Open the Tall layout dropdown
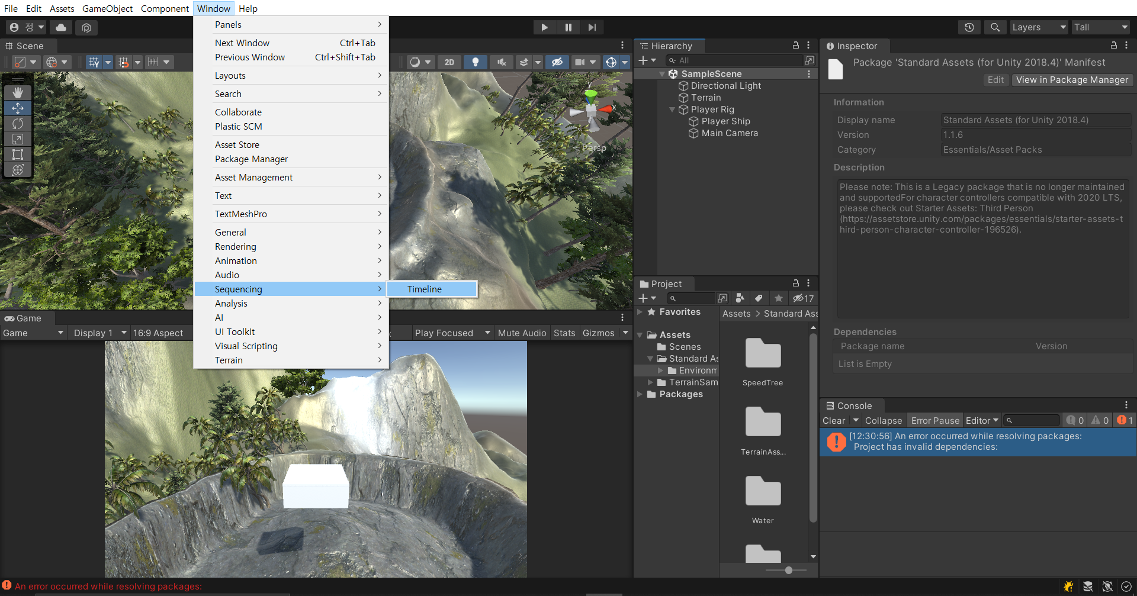This screenshot has width=1137, height=596. (x=1101, y=27)
